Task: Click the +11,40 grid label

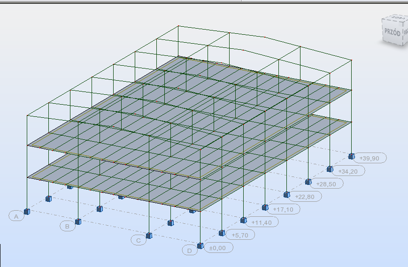Action: tap(262, 222)
